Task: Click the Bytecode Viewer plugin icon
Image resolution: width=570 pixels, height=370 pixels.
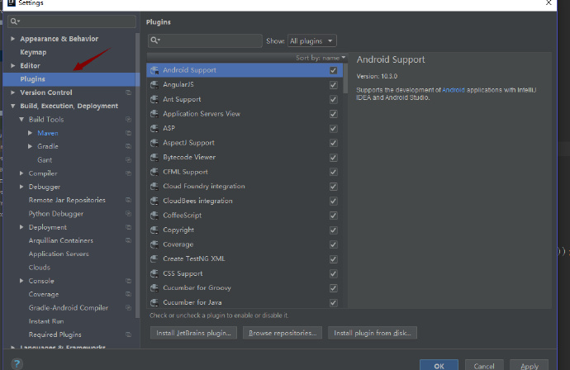Action: click(x=154, y=158)
